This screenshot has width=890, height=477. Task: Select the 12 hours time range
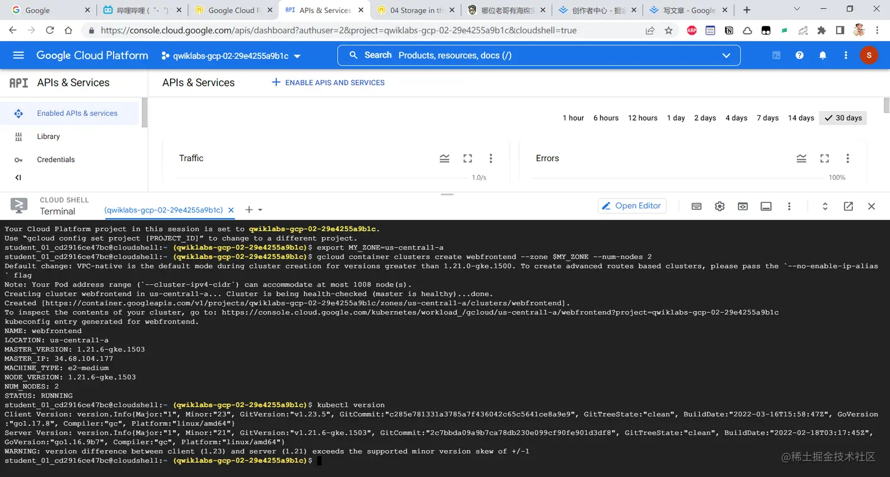click(643, 118)
